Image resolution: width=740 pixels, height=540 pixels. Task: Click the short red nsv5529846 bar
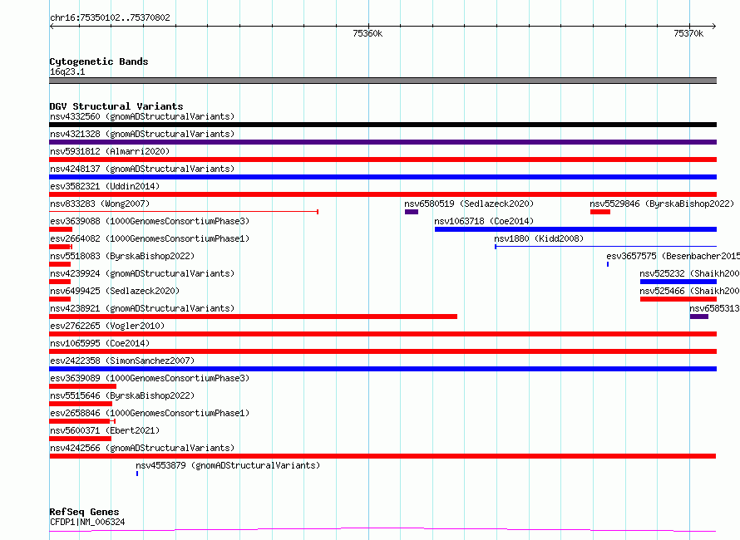tap(600, 212)
